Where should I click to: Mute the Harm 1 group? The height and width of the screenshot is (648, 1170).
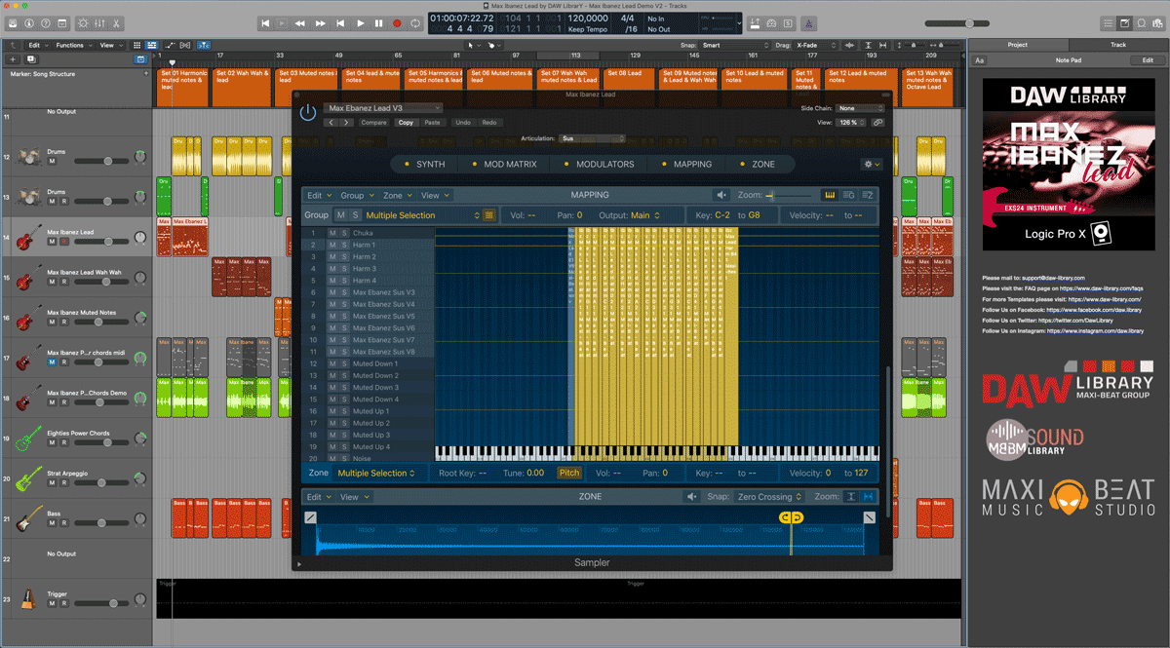(332, 246)
